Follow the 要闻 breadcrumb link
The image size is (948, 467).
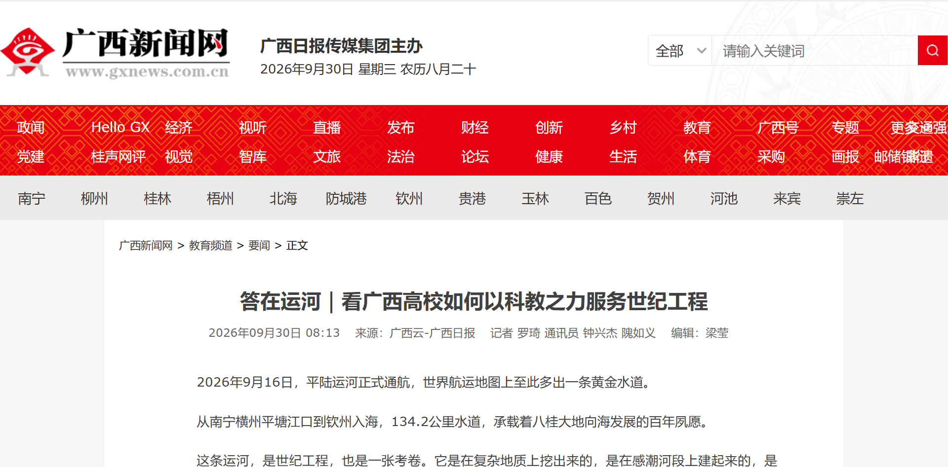259,245
